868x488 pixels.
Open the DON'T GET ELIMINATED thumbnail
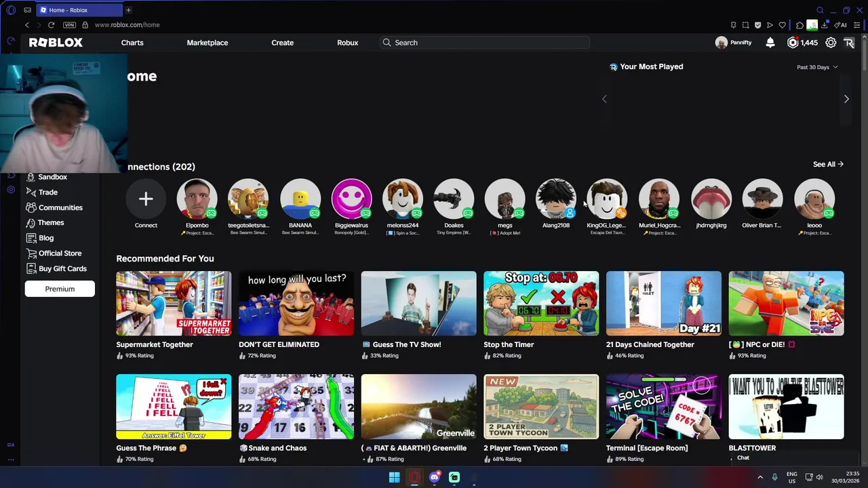tap(296, 304)
